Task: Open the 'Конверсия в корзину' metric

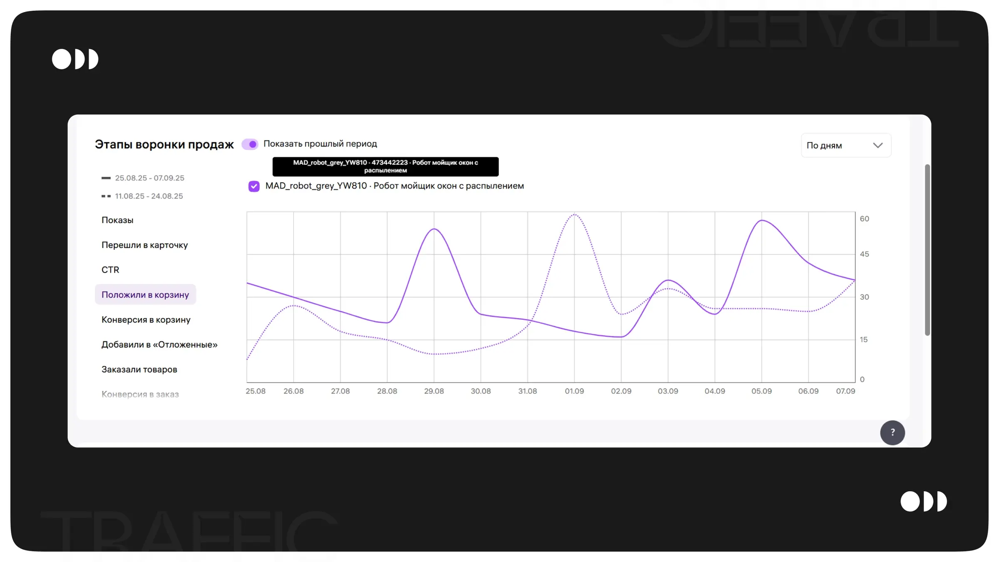Action: tap(146, 320)
